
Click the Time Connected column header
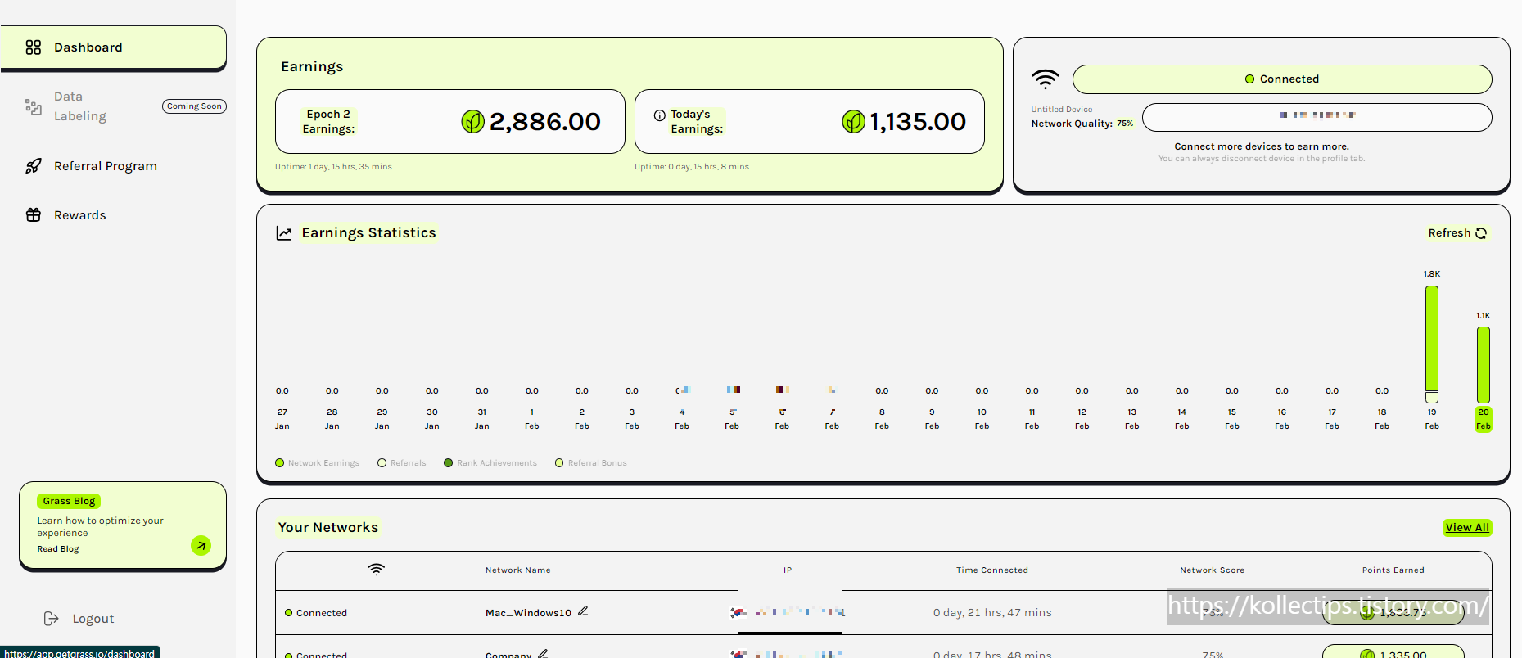[992, 570]
